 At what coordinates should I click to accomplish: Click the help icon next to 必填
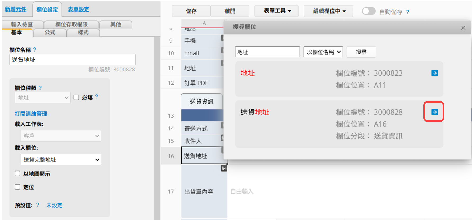click(x=97, y=97)
